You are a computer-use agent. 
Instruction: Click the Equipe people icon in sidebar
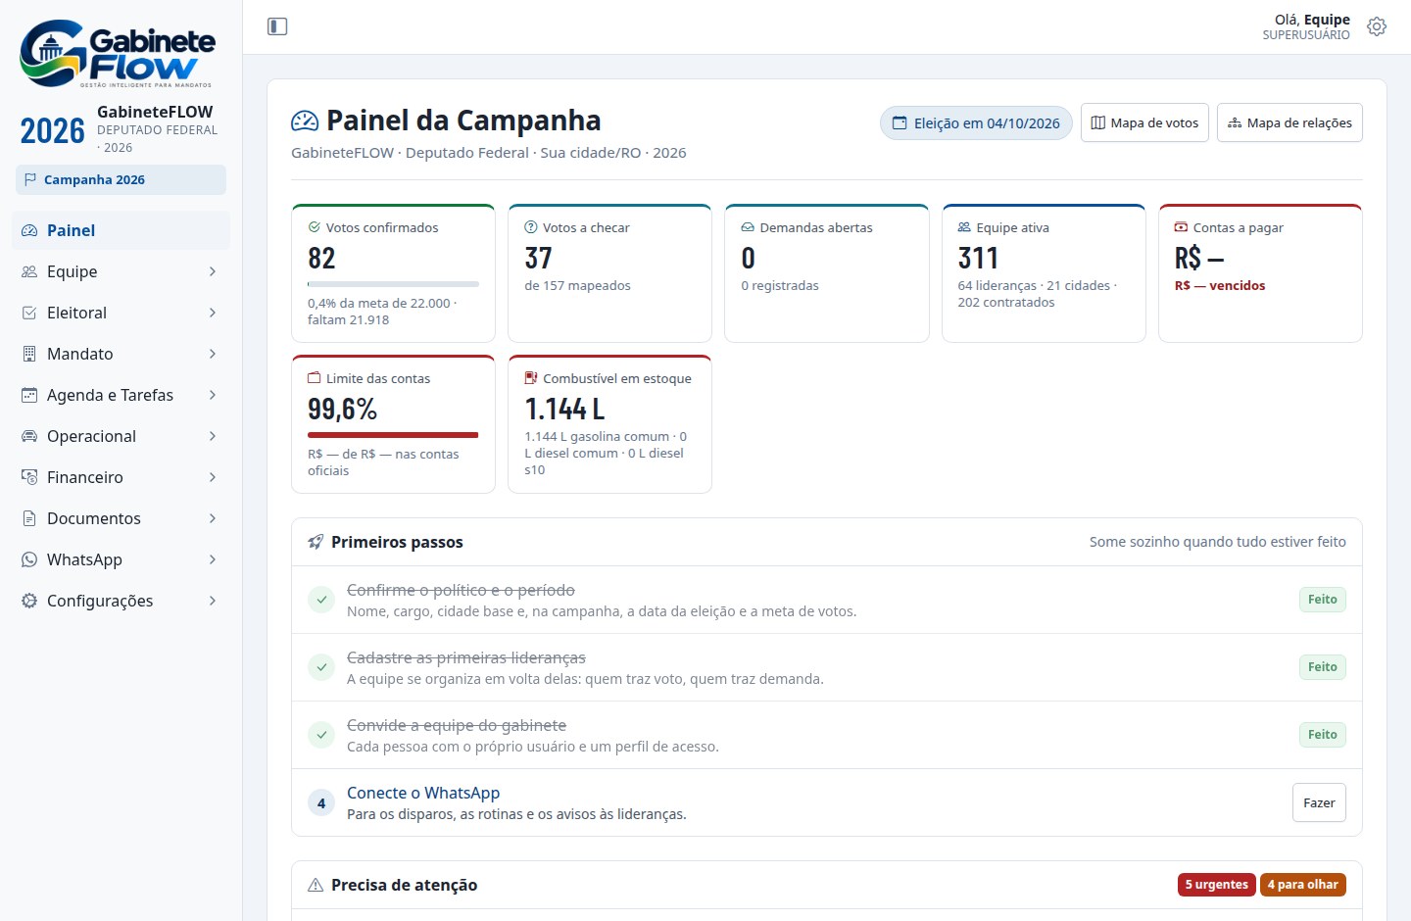click(x=29, y=271)
